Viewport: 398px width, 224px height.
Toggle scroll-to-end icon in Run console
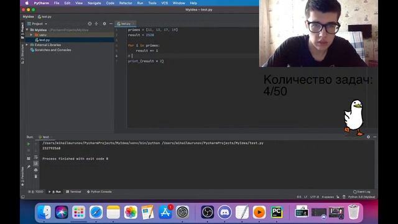[36, 164]
